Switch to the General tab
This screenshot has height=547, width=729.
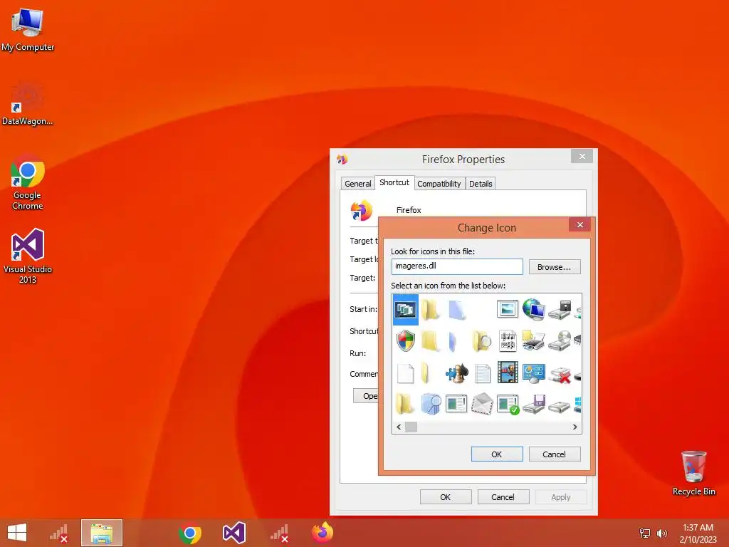click(x=357, y=184)
